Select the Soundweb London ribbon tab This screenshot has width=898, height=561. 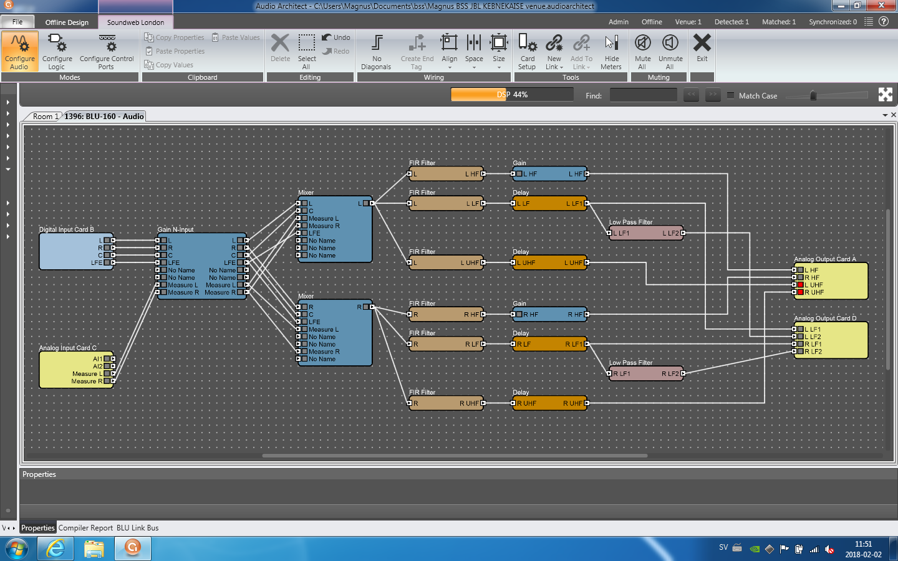point(135,22)
